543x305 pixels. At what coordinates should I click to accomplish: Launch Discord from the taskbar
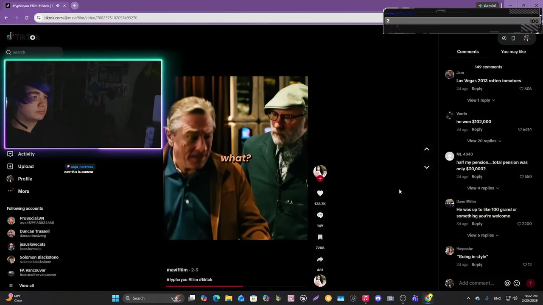[378, 298]
